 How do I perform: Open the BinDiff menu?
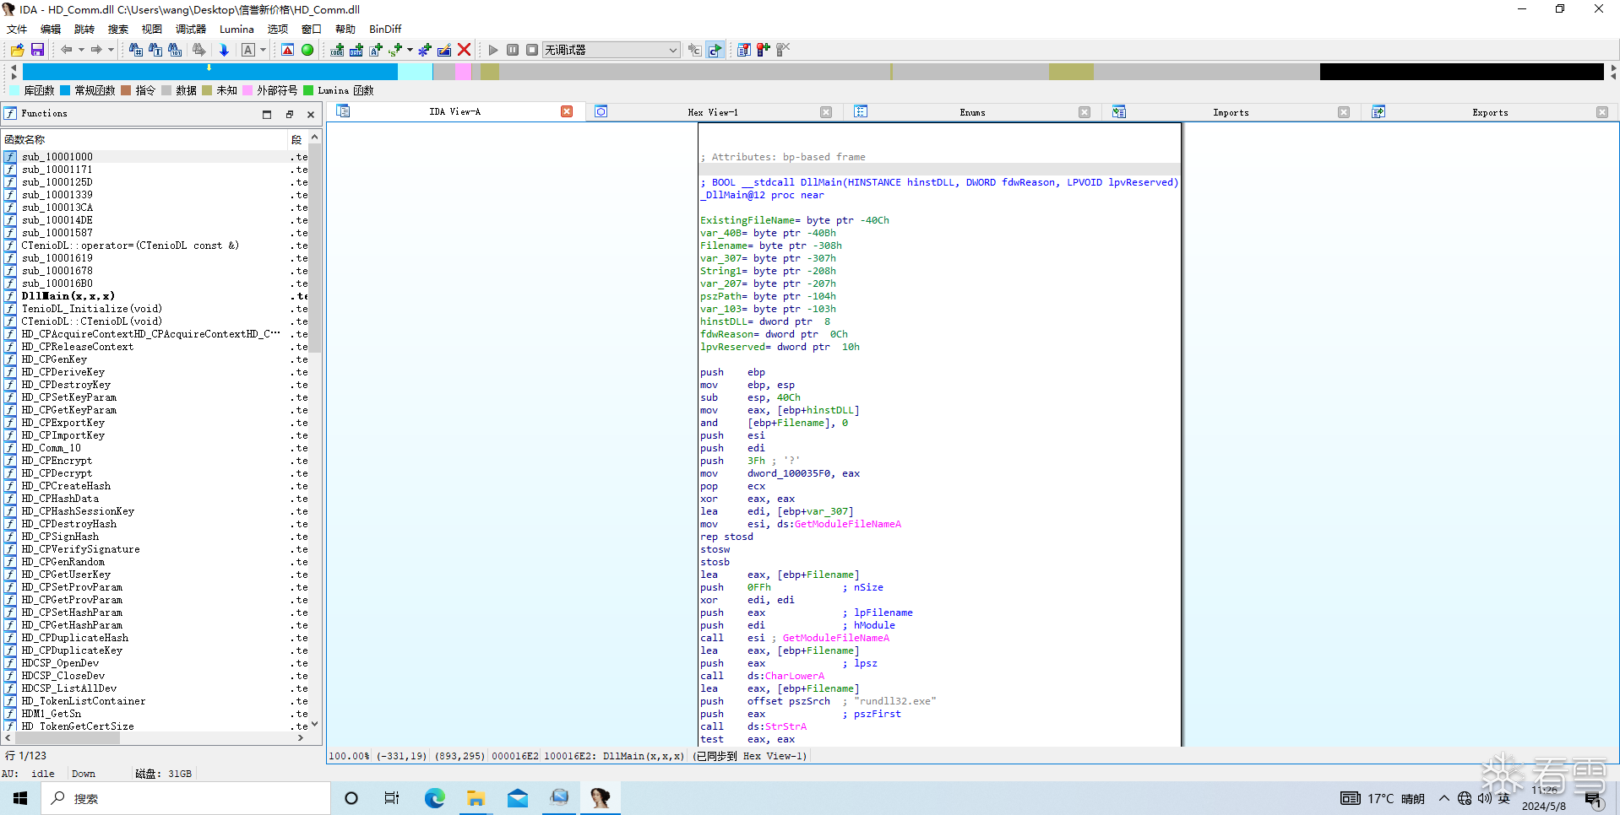(385, 29)
